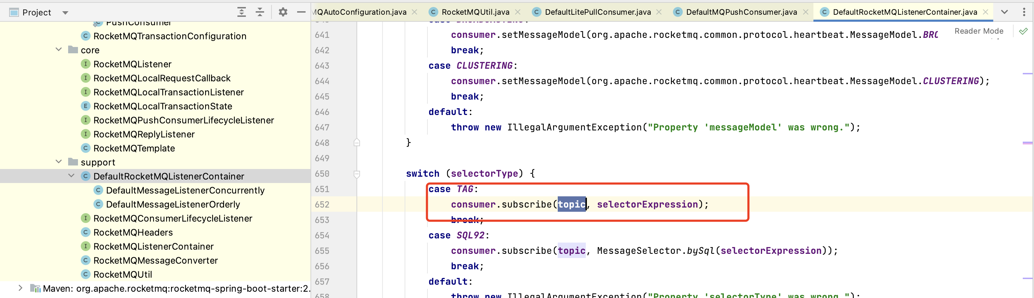The height and width of the screenshot is (298, 1034).
Task: Select RocketMQPushConsumerLifecycleListener interface
Action: click(x=183, y=120)
